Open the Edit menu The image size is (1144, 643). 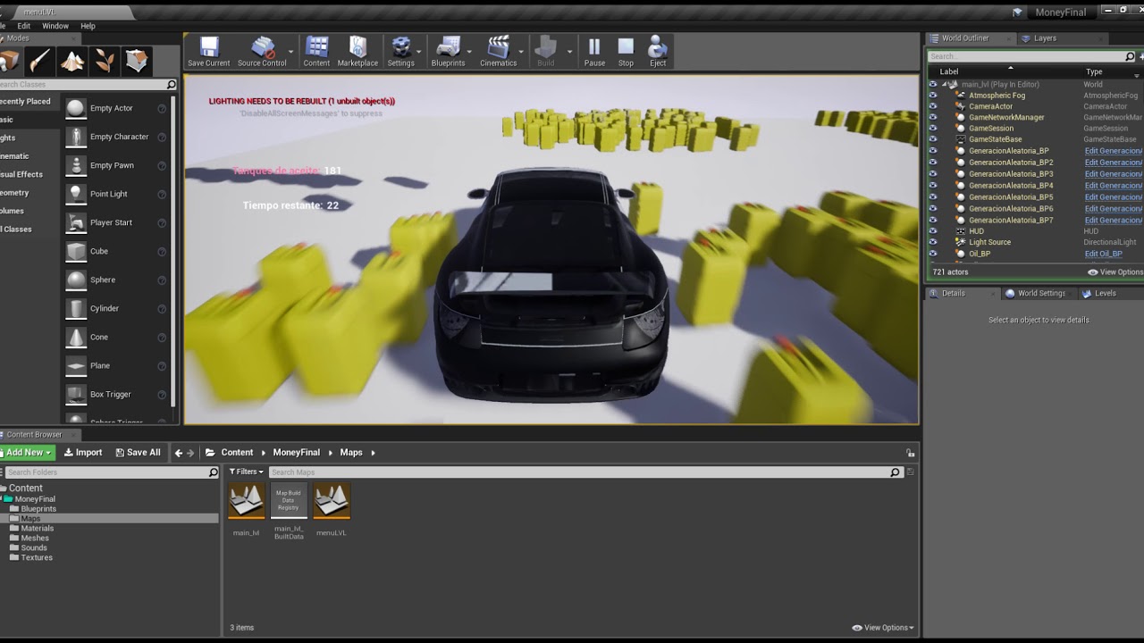24,26
